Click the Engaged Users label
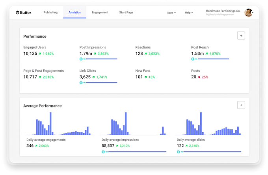The image size is (268, 175). click(x=35, y=47)
